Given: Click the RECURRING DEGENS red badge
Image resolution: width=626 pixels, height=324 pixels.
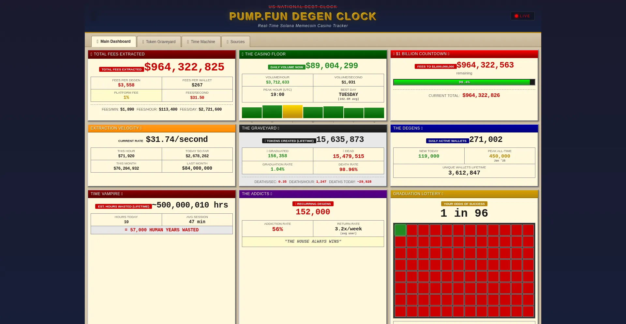Looking at the screenshot, I should [313, 204].
